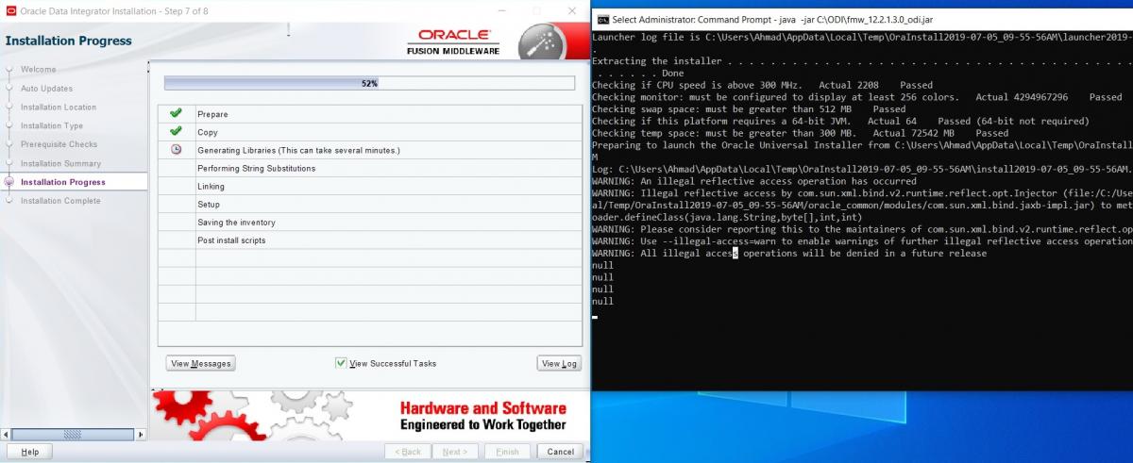1133x463 pixels.
Task: Click the Post install scripts row
Action: (369, 240)
